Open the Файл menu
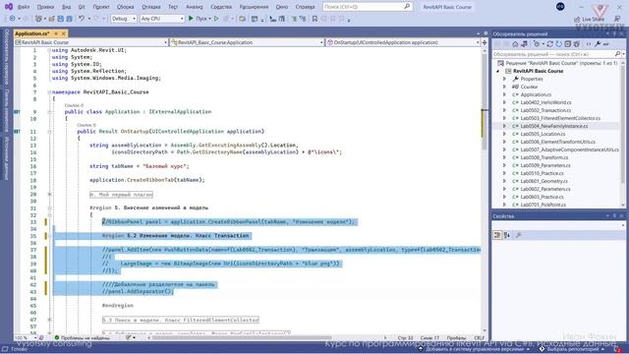The image size is (629, 354). pos(24,7)
